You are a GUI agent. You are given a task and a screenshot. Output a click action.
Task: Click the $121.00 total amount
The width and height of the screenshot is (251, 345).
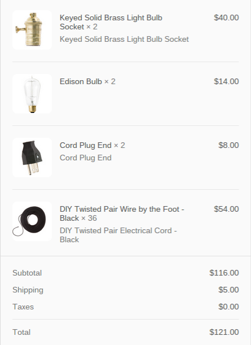tap(224, 332)
